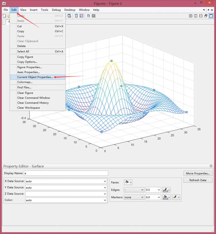Open the Edges line color picker
This screenshot has width=216, height=234.
[x=166, y=190]
